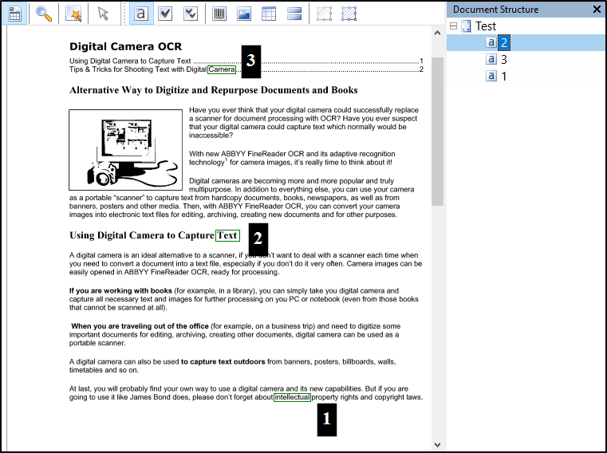Click bold text 'If you are working with books'

pyautogui.click(x=120, y=291)
